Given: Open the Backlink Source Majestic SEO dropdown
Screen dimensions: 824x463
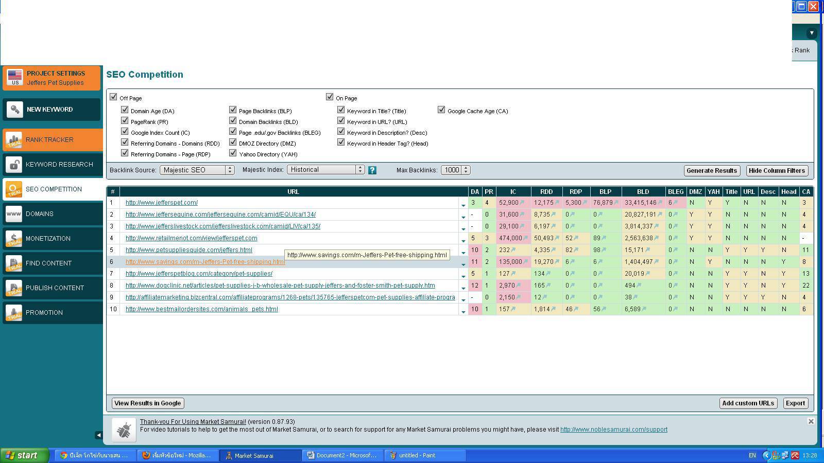Looking at the screenshot, I should (x=197, y=170).
